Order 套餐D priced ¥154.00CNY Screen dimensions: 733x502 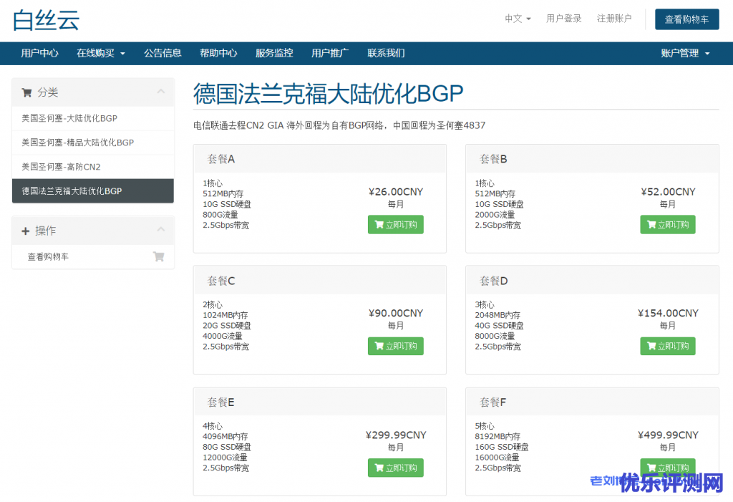(667, 347)
